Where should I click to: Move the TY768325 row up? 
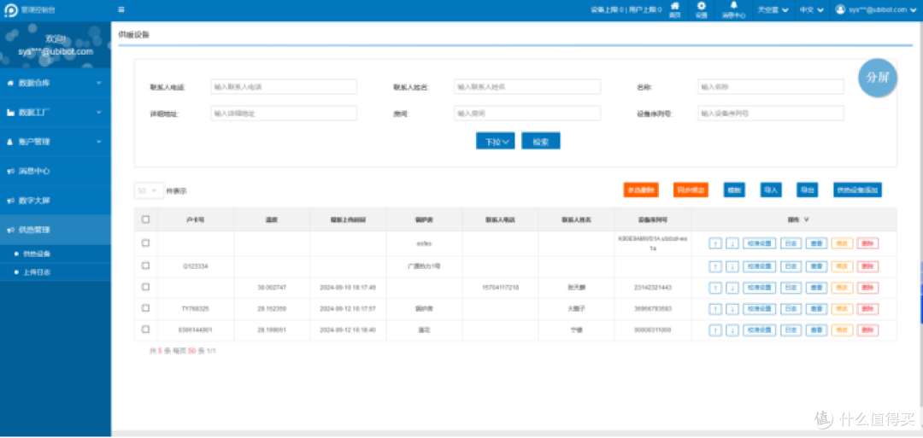pos(714,309)
